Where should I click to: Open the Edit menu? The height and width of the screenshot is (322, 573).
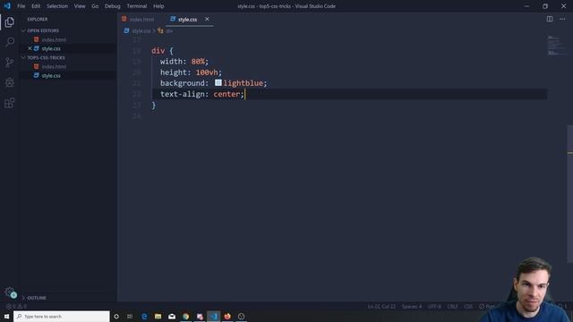36,6
